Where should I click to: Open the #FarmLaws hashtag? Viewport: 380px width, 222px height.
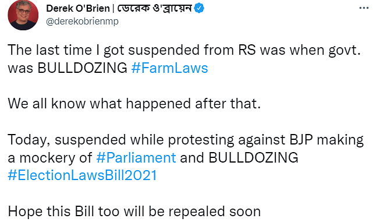point(170,68)
